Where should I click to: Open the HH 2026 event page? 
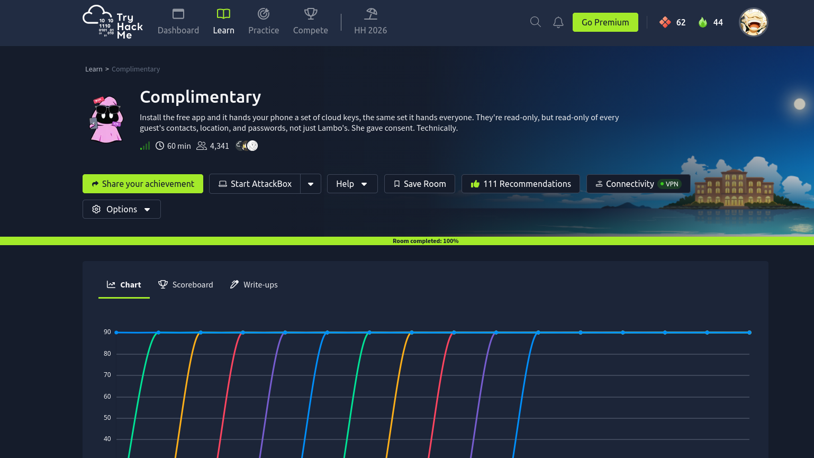(370, 22)
